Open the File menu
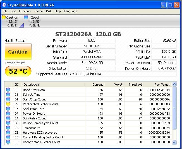This screenshot has height=149, width=182. pos(5,11)
